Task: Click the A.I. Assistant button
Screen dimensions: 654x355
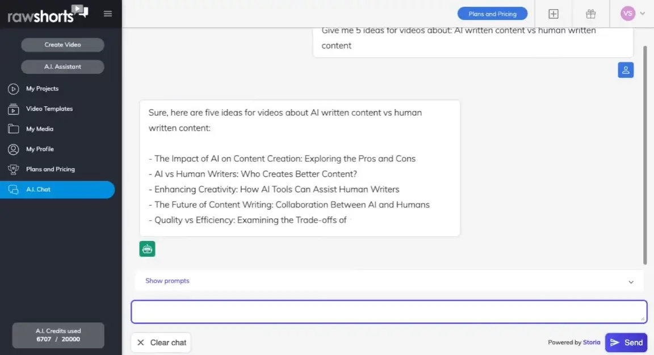Action: 62,67
